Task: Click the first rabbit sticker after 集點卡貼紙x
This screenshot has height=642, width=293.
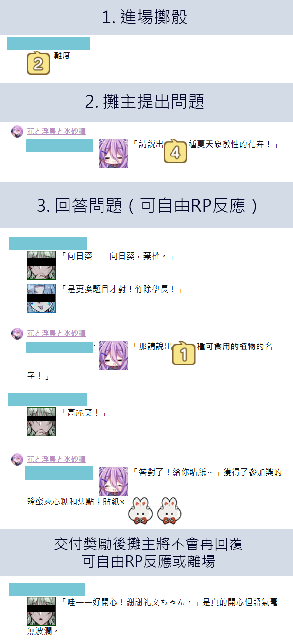Action: 140,510
